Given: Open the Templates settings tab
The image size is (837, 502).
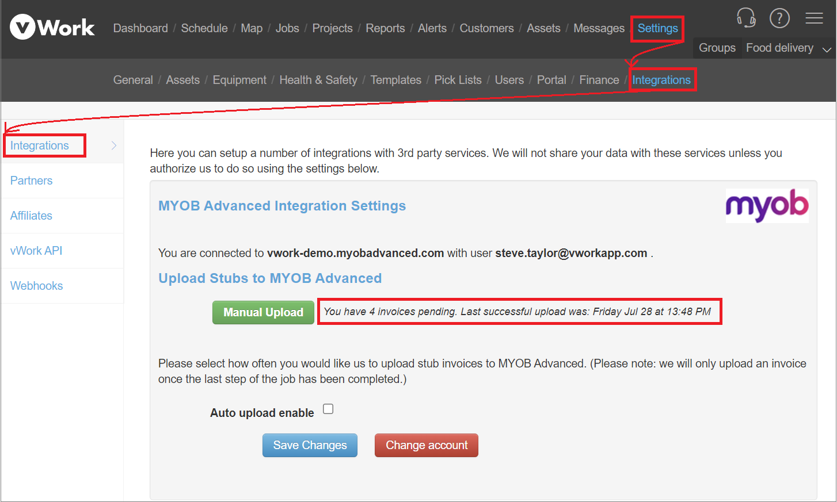Looking at the screenshot, I should coord(395,80).
